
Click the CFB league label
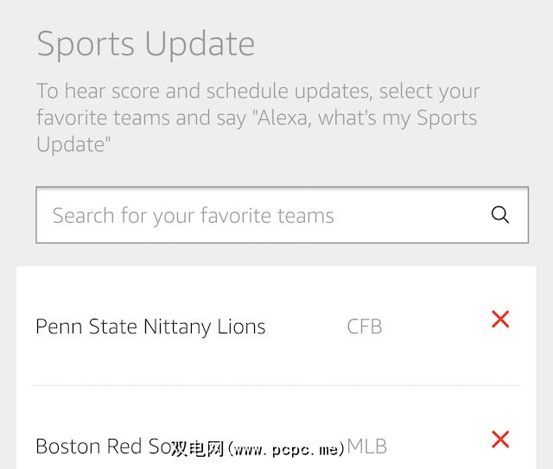[364, 327]
